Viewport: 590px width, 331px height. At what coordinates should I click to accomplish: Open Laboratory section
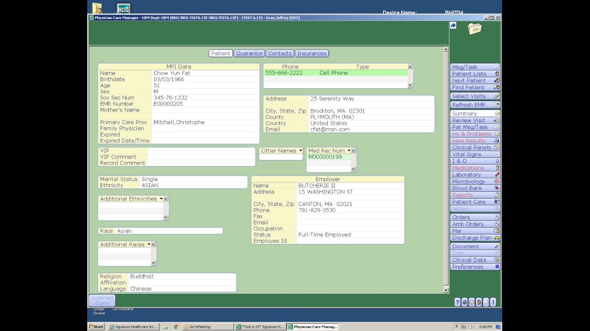[x=475, y=175]
